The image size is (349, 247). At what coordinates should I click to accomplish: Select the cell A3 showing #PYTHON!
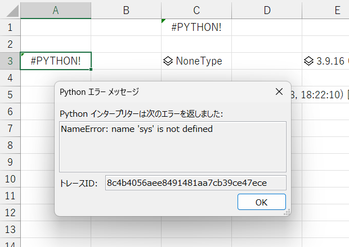tap(56, 61)
